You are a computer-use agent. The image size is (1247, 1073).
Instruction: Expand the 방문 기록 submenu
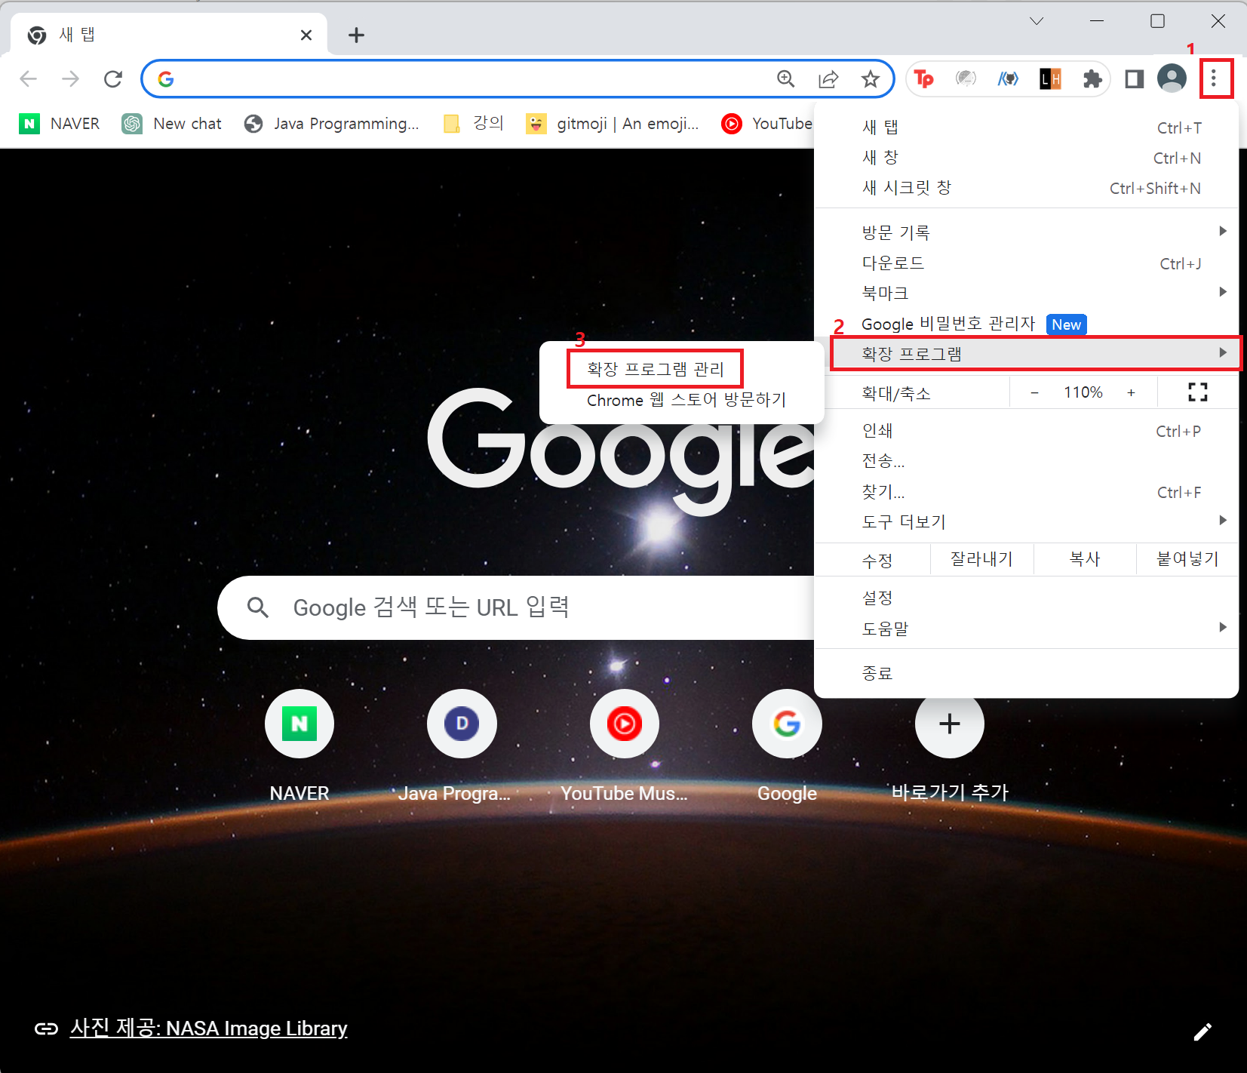coord(1026,232)
